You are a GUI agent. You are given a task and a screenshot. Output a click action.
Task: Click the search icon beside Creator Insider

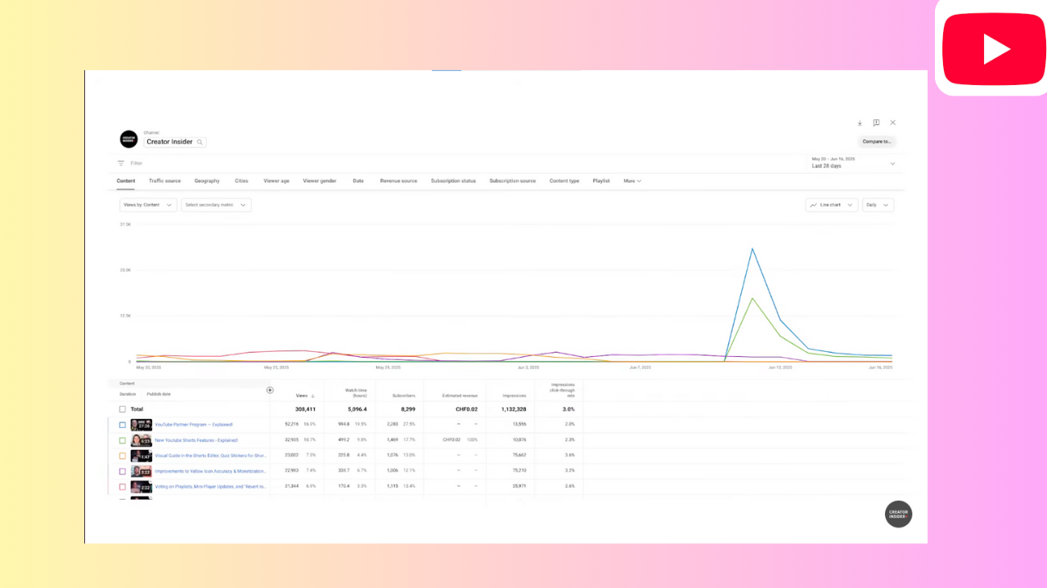(200, 142)
